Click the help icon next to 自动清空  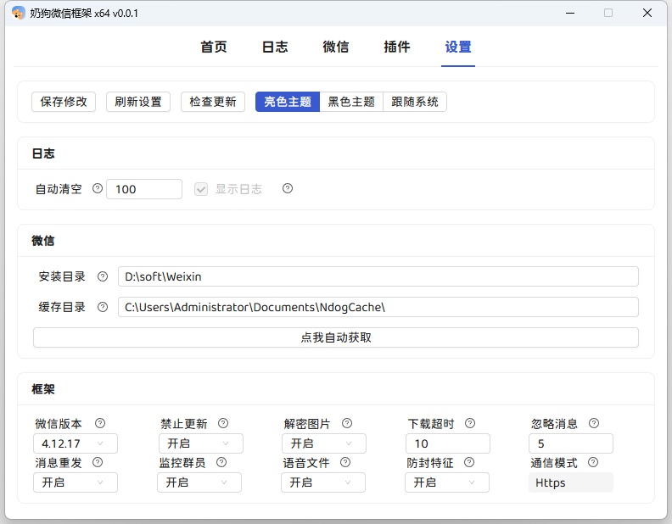[97, 189]
